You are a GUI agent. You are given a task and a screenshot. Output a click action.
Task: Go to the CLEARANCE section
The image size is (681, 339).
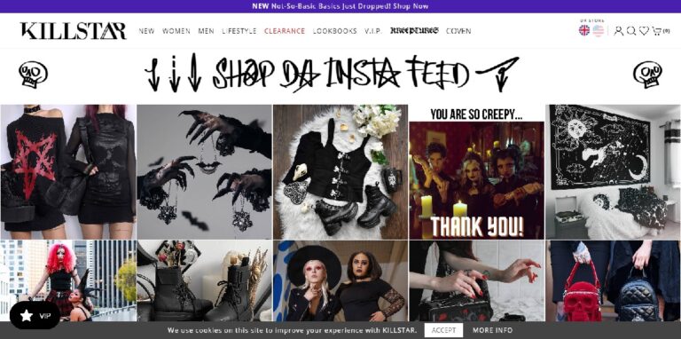tap(285, 31)
